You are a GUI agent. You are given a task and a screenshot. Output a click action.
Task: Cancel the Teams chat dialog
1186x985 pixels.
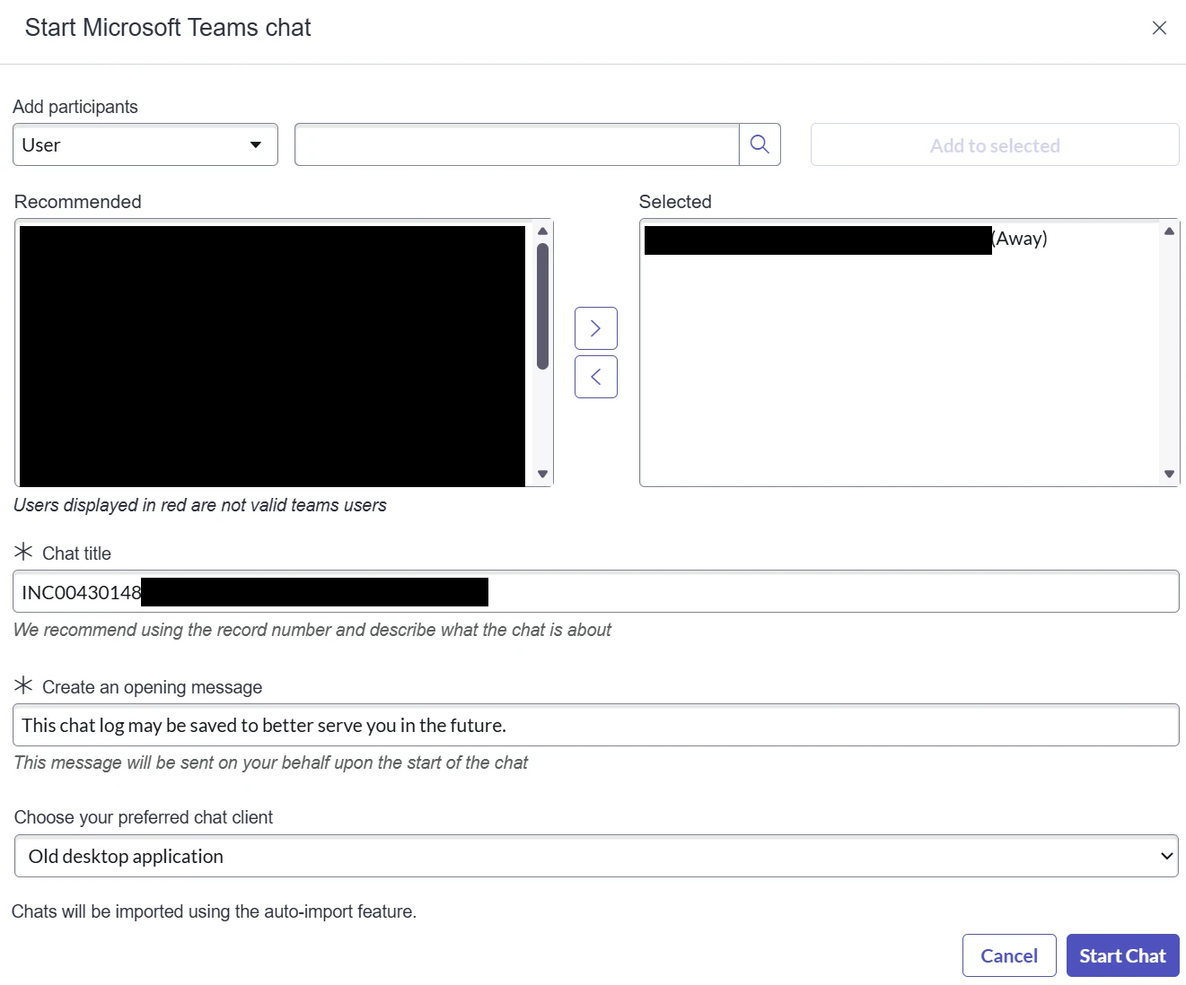1009,955
